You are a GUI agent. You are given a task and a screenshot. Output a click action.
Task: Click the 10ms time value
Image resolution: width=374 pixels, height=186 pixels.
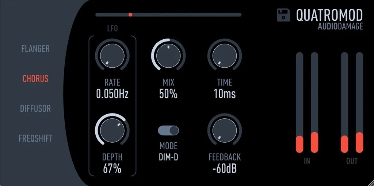click(225, 94)
